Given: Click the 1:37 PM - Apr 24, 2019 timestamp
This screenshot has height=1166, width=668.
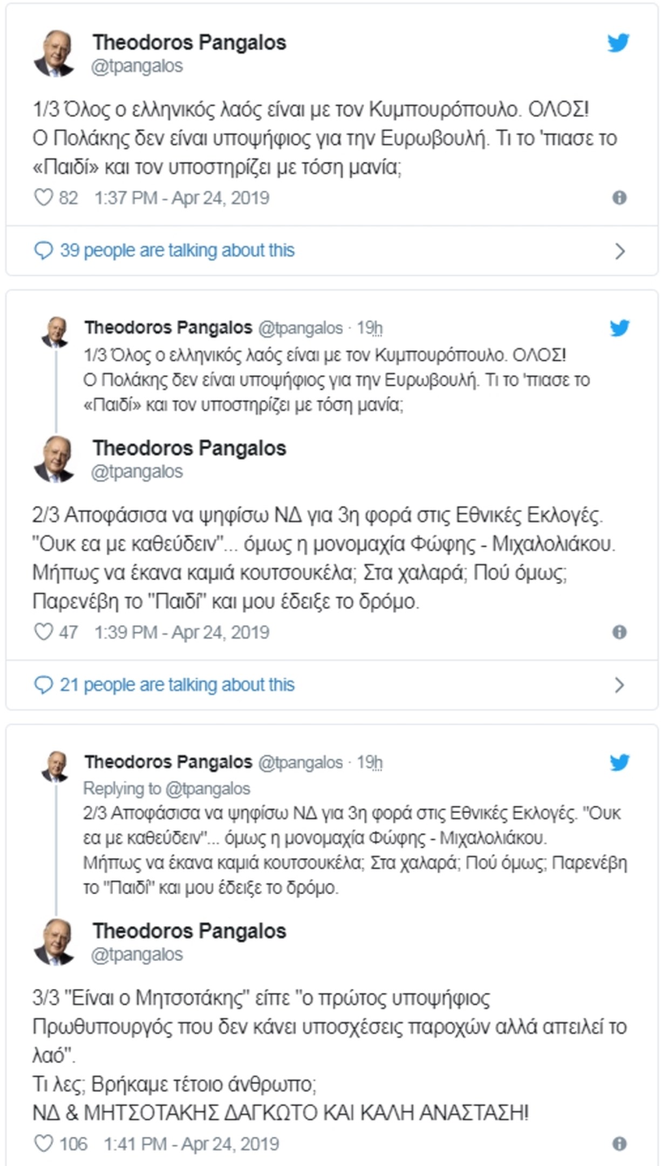Looking at the screenshot, I should pyautogui.click(x=181, y=198).
